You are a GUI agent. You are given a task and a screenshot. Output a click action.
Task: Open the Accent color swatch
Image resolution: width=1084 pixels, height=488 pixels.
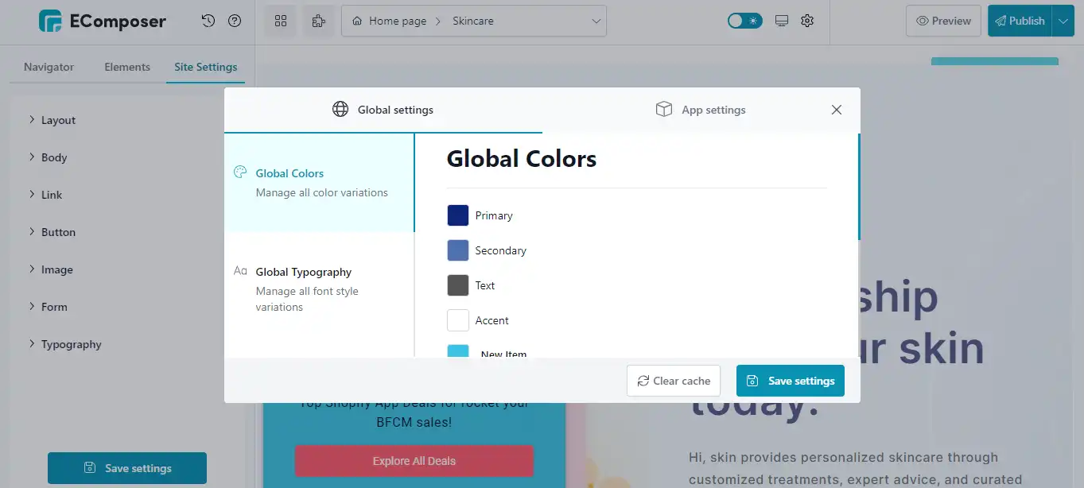(x=458, y=320)
